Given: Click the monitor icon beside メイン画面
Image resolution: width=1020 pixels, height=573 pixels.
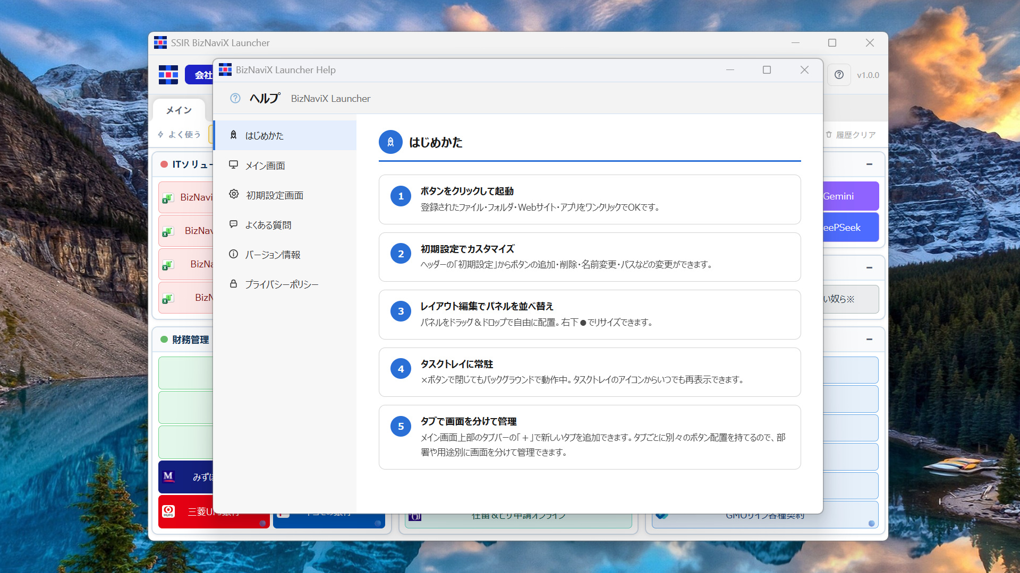Looking at the screenshot, I should pos(233,164).
